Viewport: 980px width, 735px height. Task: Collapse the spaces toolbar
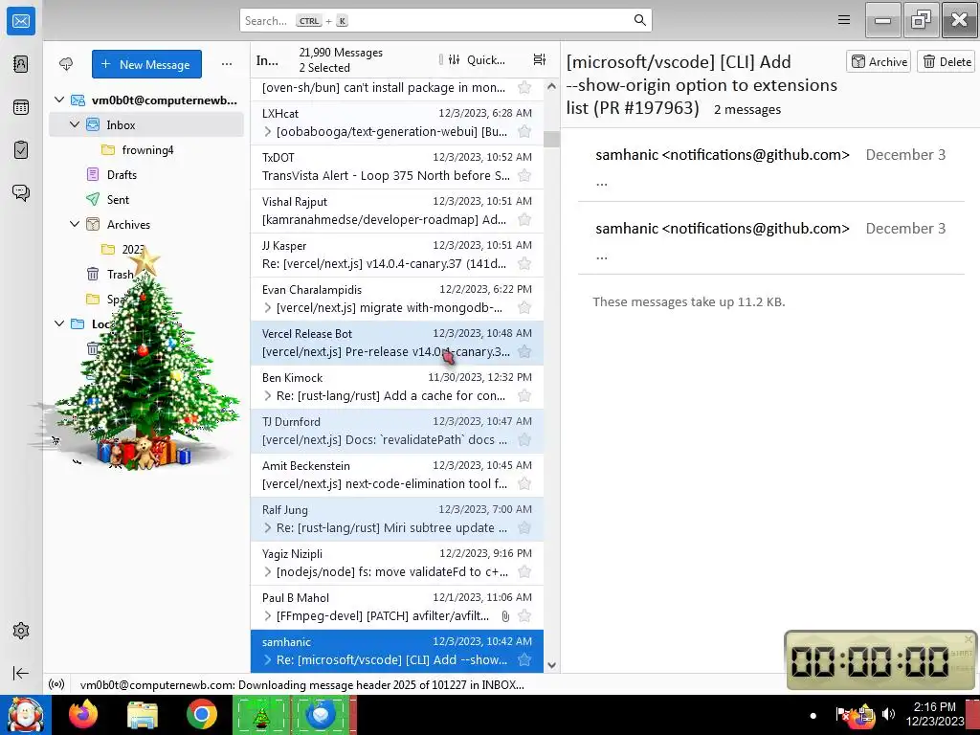21,673
